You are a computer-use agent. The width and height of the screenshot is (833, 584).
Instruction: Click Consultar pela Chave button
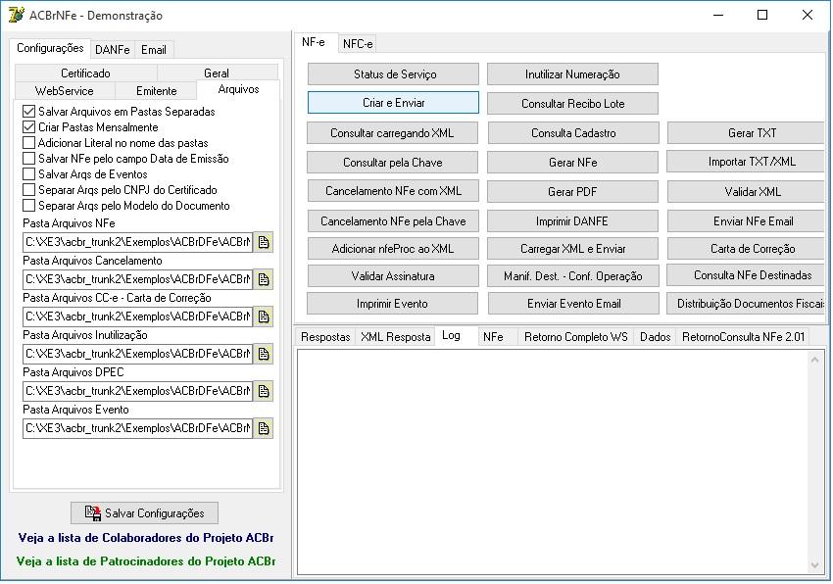393,163
